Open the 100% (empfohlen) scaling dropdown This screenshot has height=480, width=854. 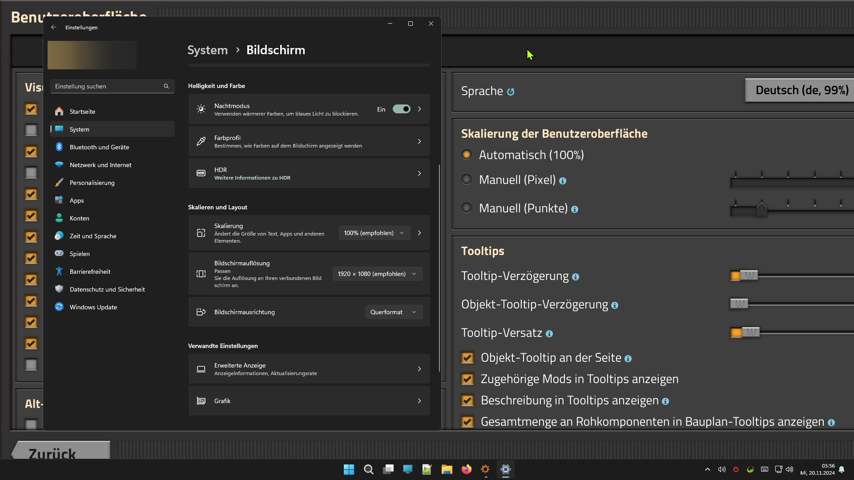pyautogui.click(x=375, y=233)
